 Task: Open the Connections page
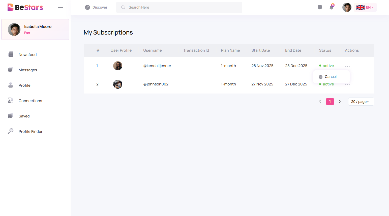pyautogui.click(x=30, y=101)
